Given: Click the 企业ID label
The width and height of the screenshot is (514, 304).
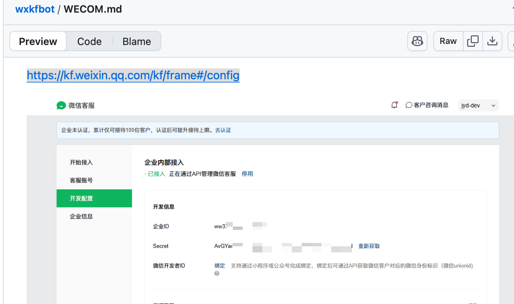Looking at the screenshot, I should (161, 227).
